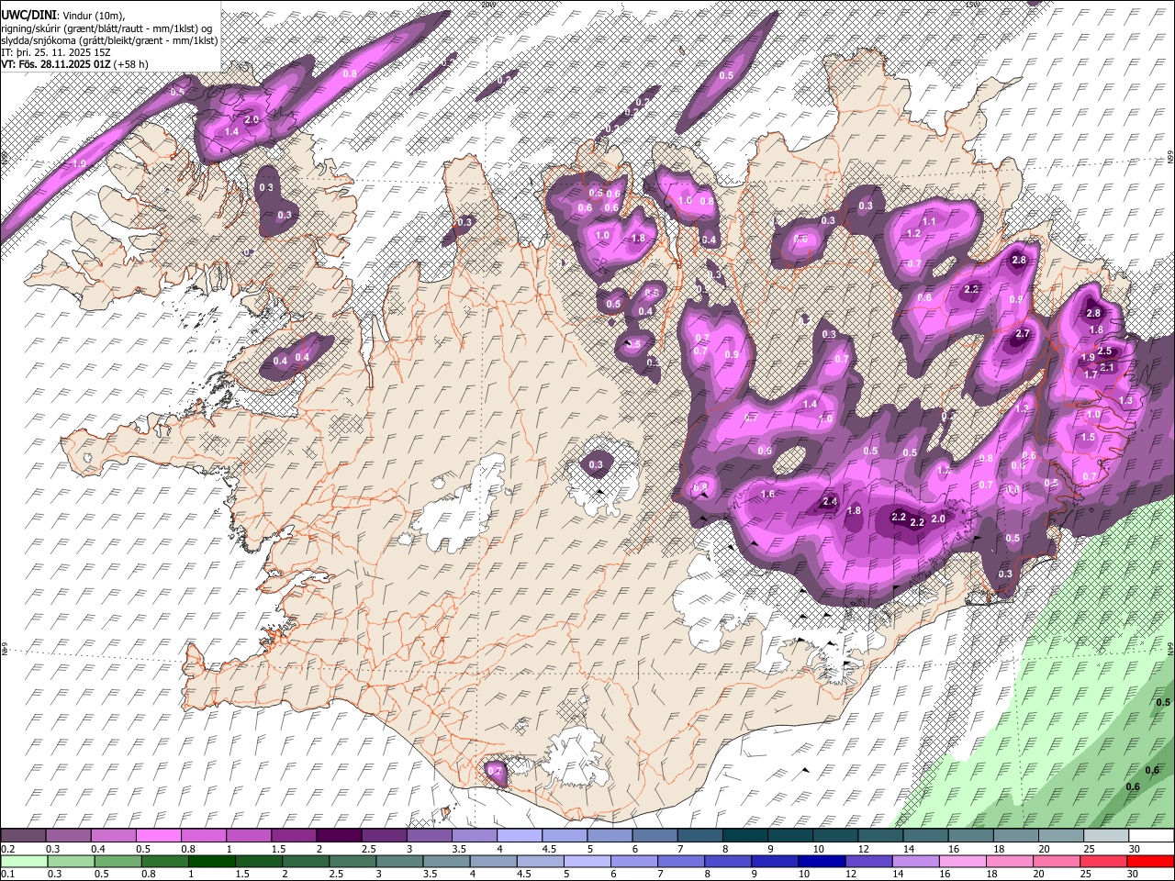Screen dimensions: 1175x881
Task: Select the pale lavender 4 swatch in snow scale
Action: click(x=519, y=836)
